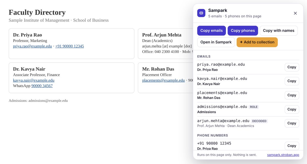
Task: Close the Sampark popup panel
Action: point(295,13)
